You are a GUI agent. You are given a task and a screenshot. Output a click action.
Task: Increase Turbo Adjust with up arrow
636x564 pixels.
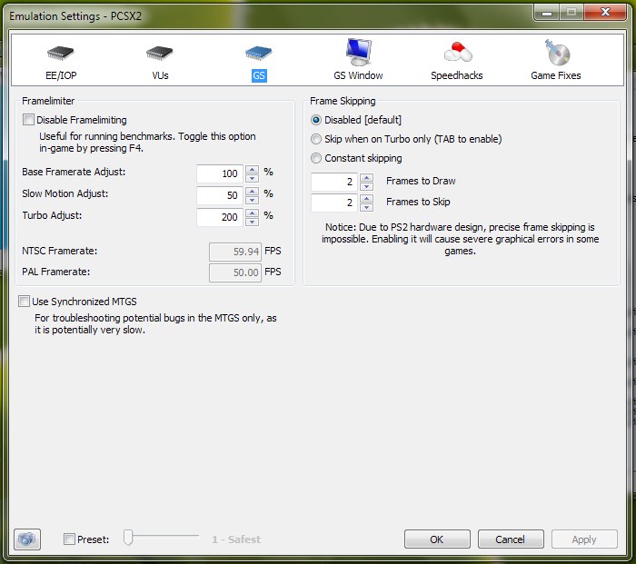click(x=253, y=213)
